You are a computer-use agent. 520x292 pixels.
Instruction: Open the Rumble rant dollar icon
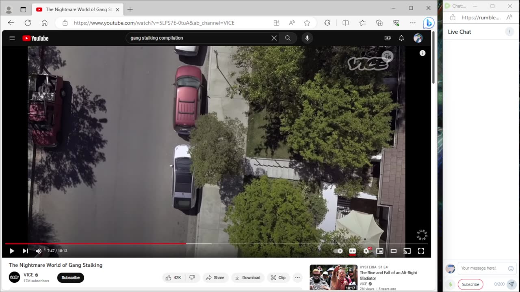point(450,284)
